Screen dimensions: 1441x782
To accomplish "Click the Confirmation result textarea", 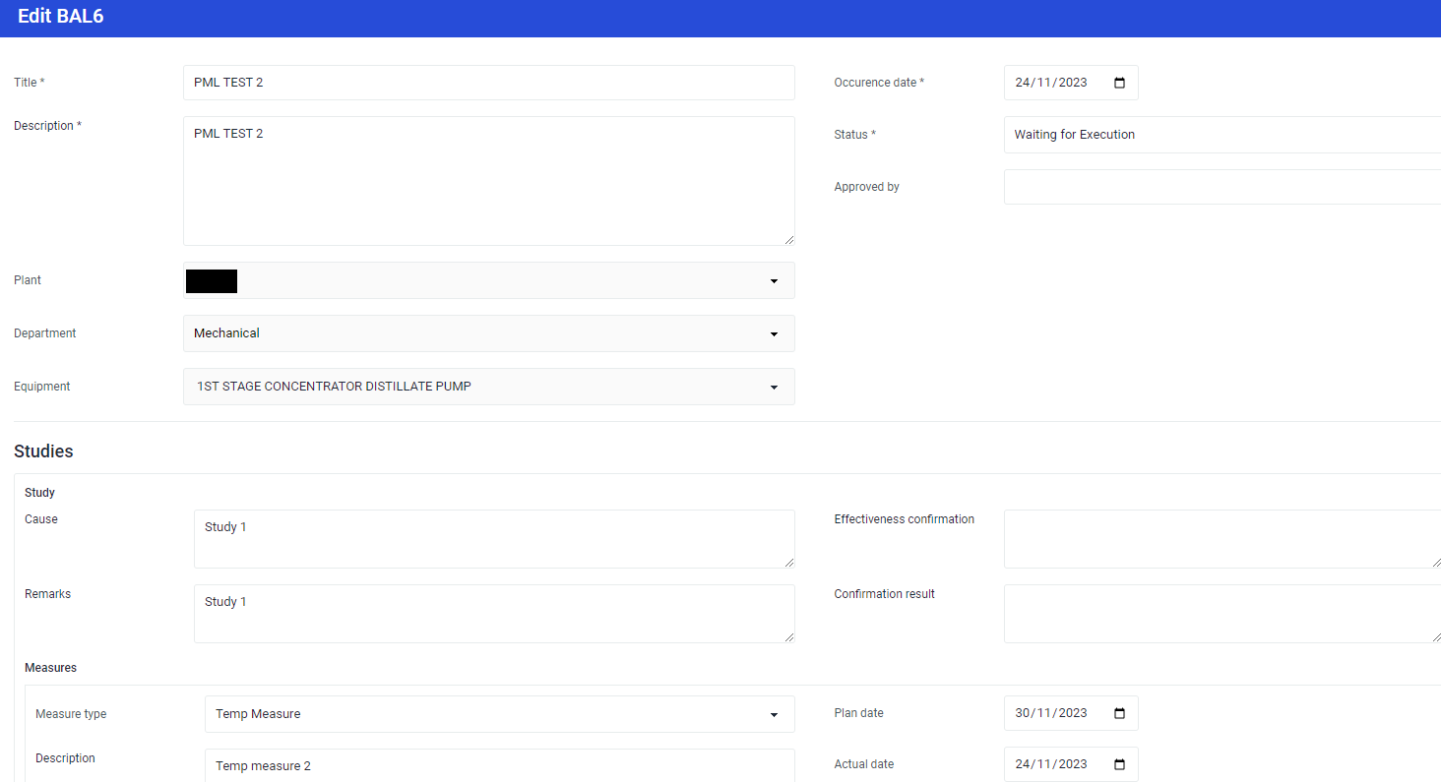I will [x=1221, y=613].
